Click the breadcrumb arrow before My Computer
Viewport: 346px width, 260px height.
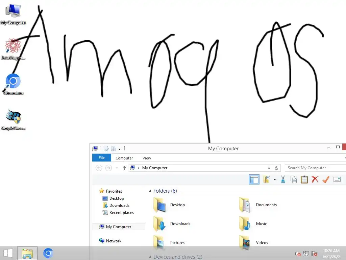(x=138, y=168)
